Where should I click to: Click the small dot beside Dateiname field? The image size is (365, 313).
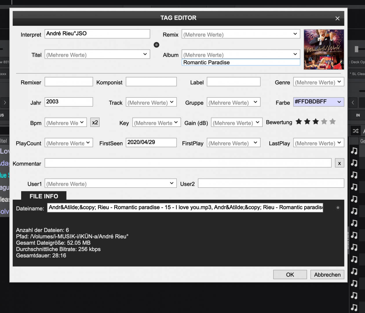tap(338, 208)
